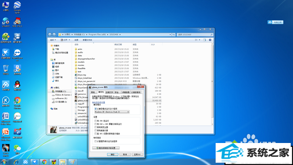Click the Explorer help question mark icon
Viewport: 293px width, 165px height.
tap(210, 40)
